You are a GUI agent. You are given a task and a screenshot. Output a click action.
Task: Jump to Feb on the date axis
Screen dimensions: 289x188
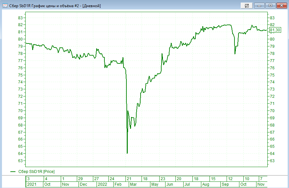point(118,184)
